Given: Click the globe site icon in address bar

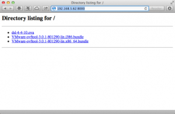Looking at the screenshot, I should 54,8.
